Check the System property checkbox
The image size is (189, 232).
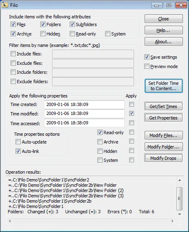pos(100,160)
